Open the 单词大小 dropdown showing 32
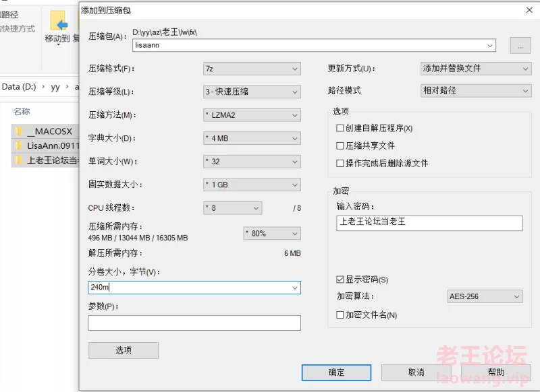Viewport: 540px width, 392px height. click(x=252, y=162)
